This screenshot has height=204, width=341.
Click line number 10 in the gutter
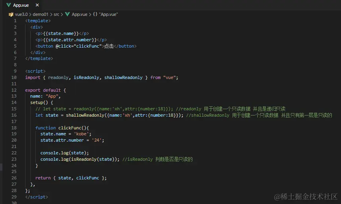pos(14,77)
